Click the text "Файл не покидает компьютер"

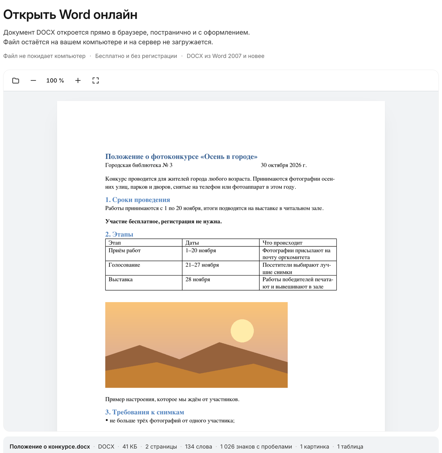coord(44,56)
